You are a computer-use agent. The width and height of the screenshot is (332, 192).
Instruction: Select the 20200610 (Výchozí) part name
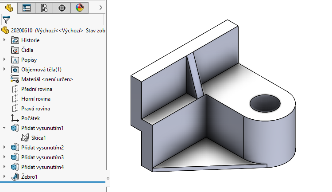[58, 31]
